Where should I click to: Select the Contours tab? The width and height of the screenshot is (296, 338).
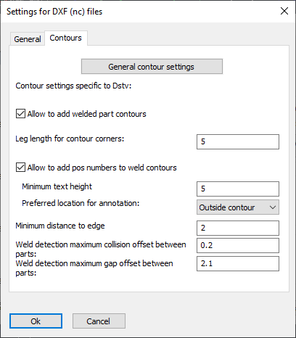(65, 38)
